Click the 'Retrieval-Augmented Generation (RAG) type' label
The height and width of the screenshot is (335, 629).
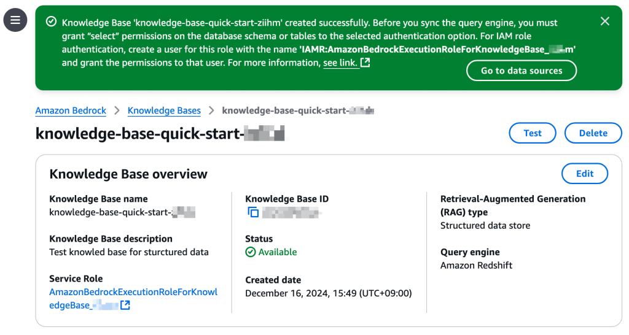coord(513,206)
